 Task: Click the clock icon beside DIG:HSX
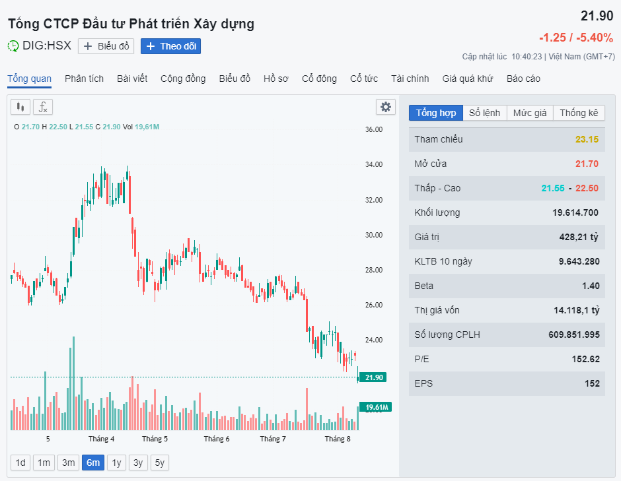click(x=13, y=46)
